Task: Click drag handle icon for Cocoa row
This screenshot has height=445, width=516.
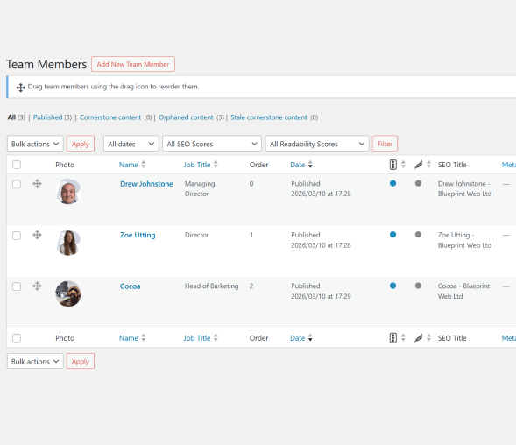Action: click(x=37, y=286)
